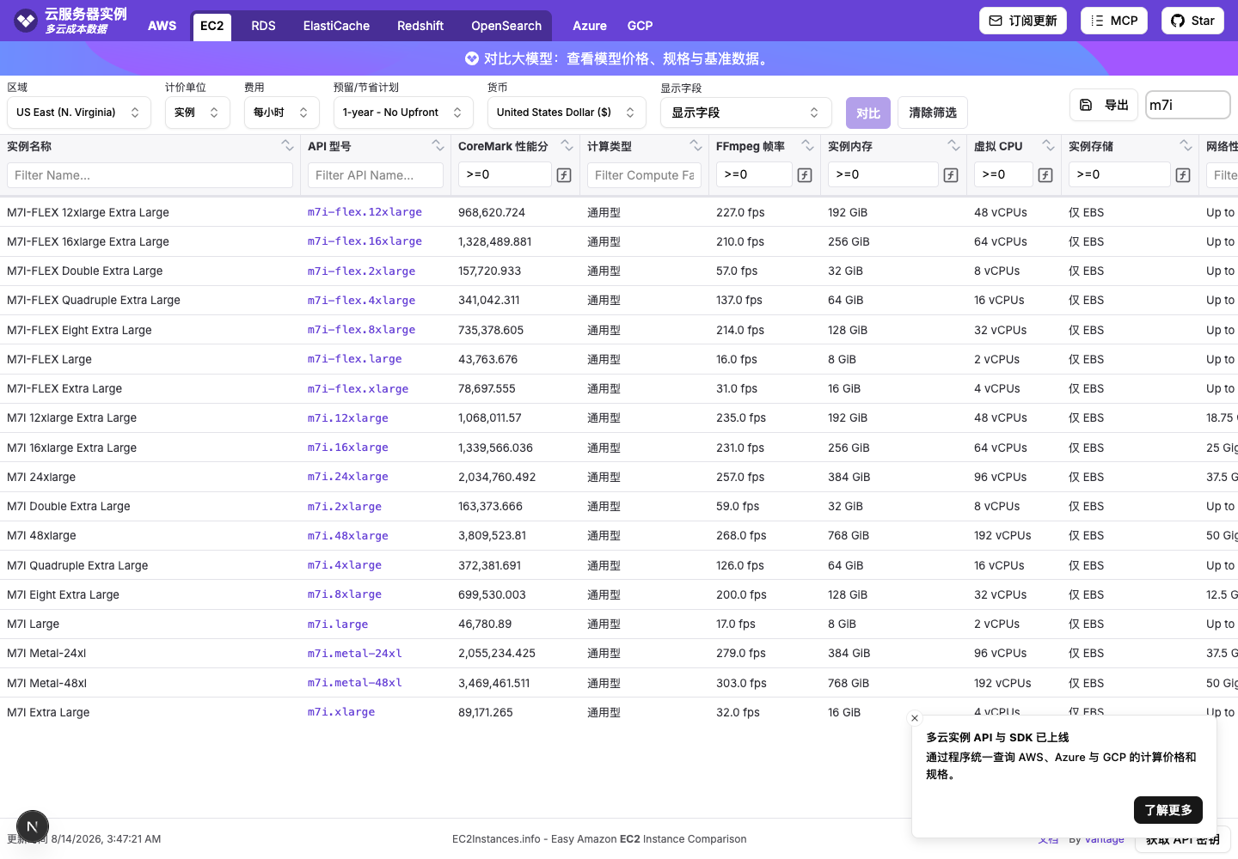
Task: Click the m7i.xlarge API link
Action: 341,712
